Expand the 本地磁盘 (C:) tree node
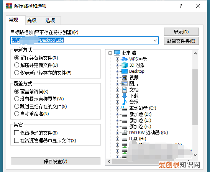Viewport: 210px width, 172px height. tap(117, 108)
